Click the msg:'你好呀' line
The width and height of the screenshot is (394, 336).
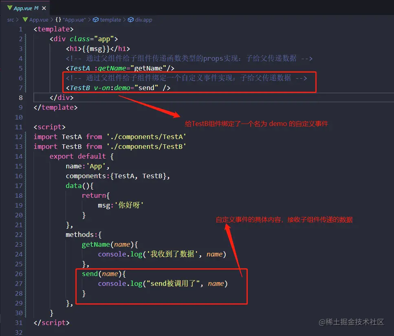121,205
